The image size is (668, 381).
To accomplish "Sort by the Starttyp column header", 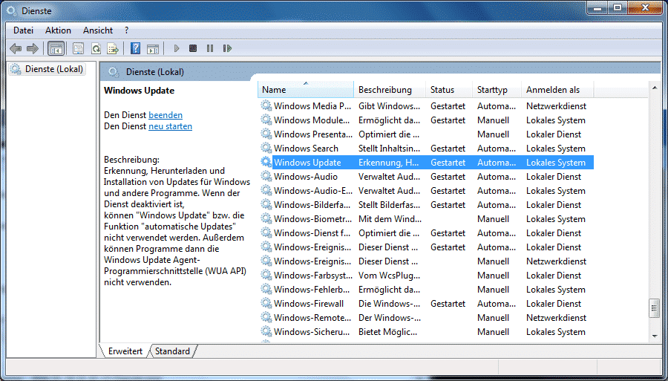I will point(497,90).
